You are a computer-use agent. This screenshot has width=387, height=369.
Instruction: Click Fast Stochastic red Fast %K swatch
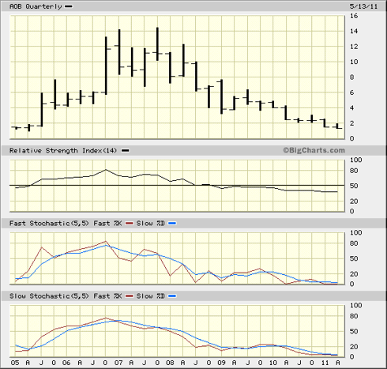[x=130, y=224]
